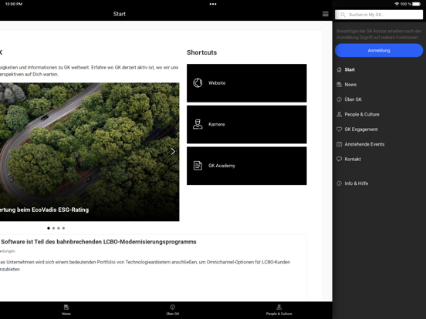The width and height of the screenshot is (426, 319).
Task: Select the Start home icon in sidebar
Action: click(339, 69)
